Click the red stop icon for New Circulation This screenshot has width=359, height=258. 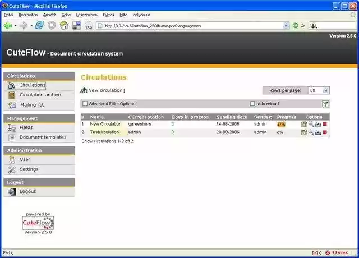coord(325,124)
